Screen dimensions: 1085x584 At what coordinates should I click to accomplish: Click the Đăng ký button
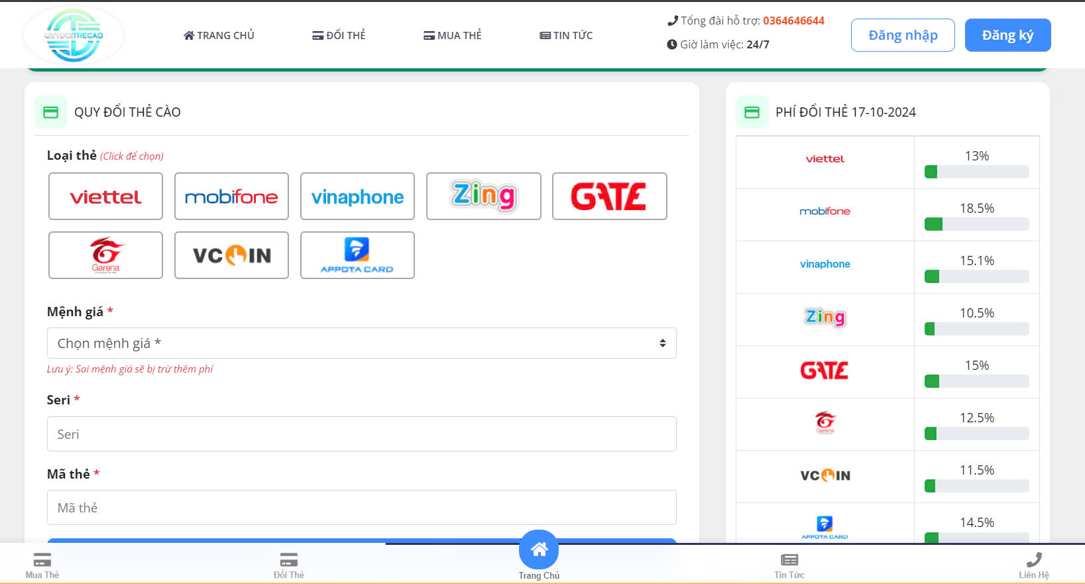1007,35
